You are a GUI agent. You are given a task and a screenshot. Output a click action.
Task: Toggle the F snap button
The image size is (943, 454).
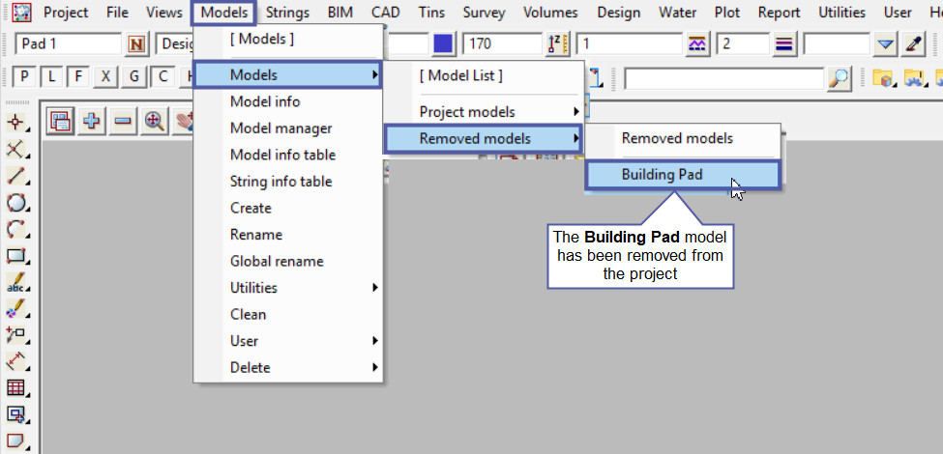[x=78, y=77]
